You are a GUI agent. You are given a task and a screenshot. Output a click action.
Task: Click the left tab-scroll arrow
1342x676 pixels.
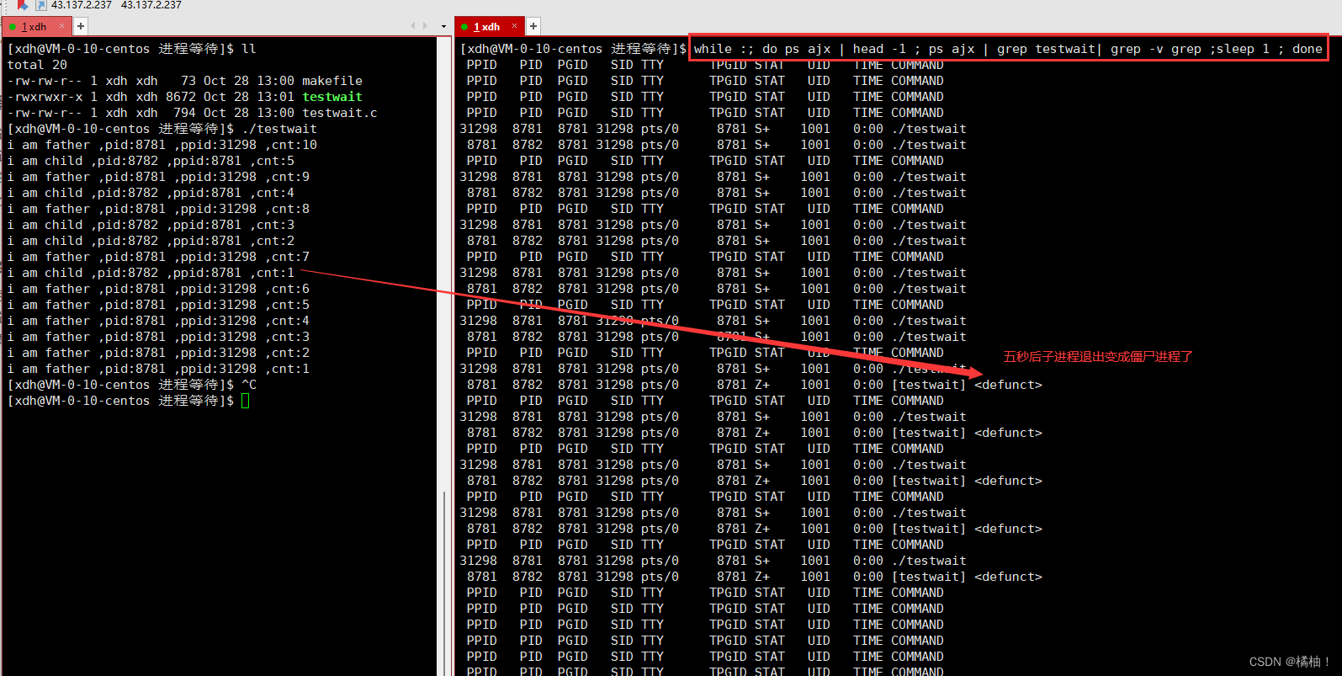(x=413, y=26)
